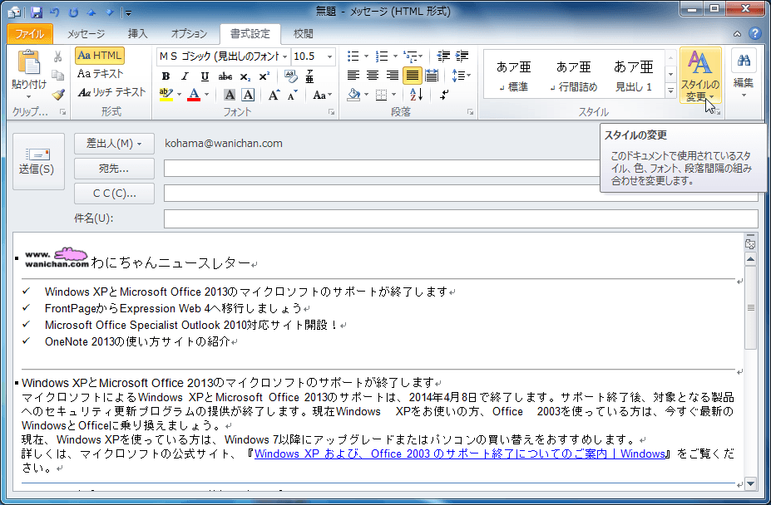Apply yellow text highlight color
This screenshot has width=771, height=505.
click(166, 95)
